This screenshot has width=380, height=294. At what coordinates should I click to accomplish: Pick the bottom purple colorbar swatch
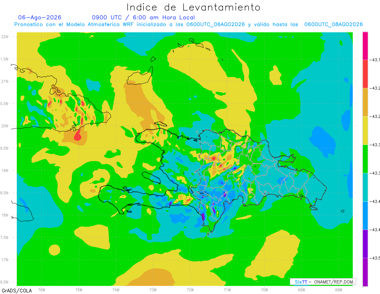click(x=365, y=272)
